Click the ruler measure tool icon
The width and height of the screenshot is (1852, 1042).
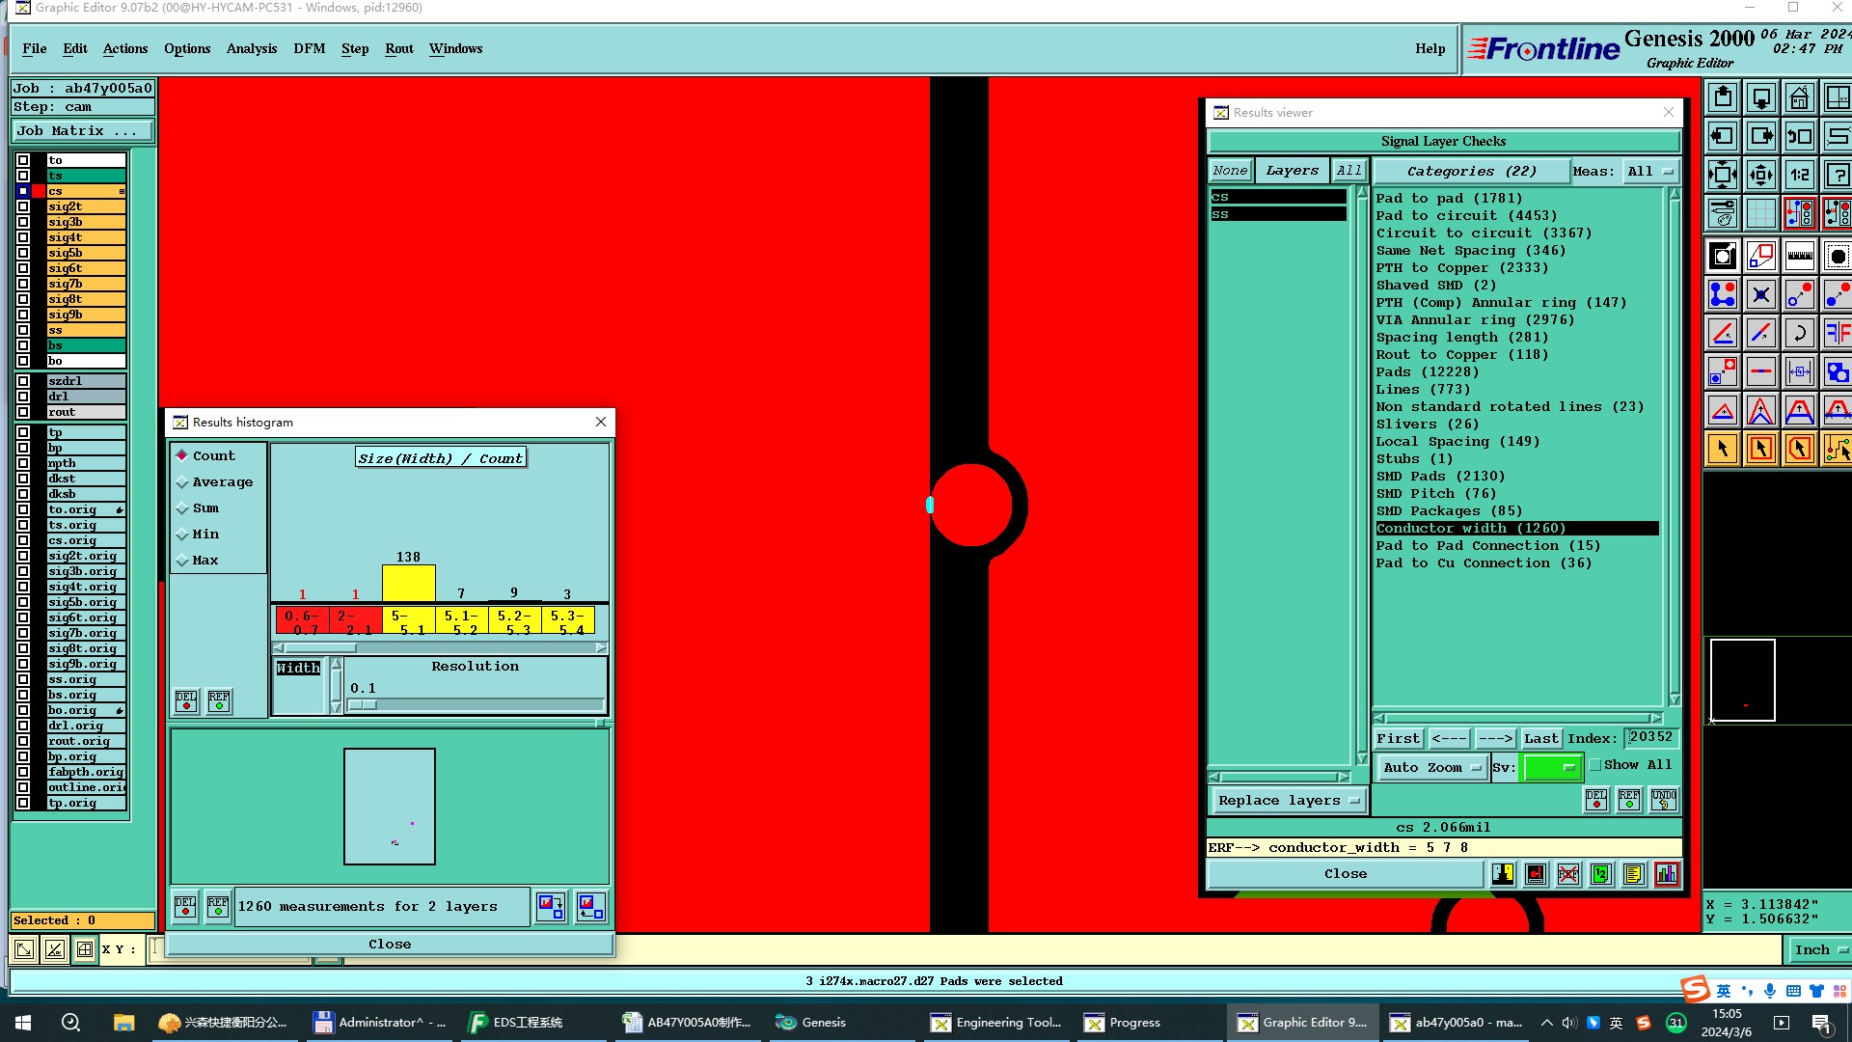(x=1799, y=257)
